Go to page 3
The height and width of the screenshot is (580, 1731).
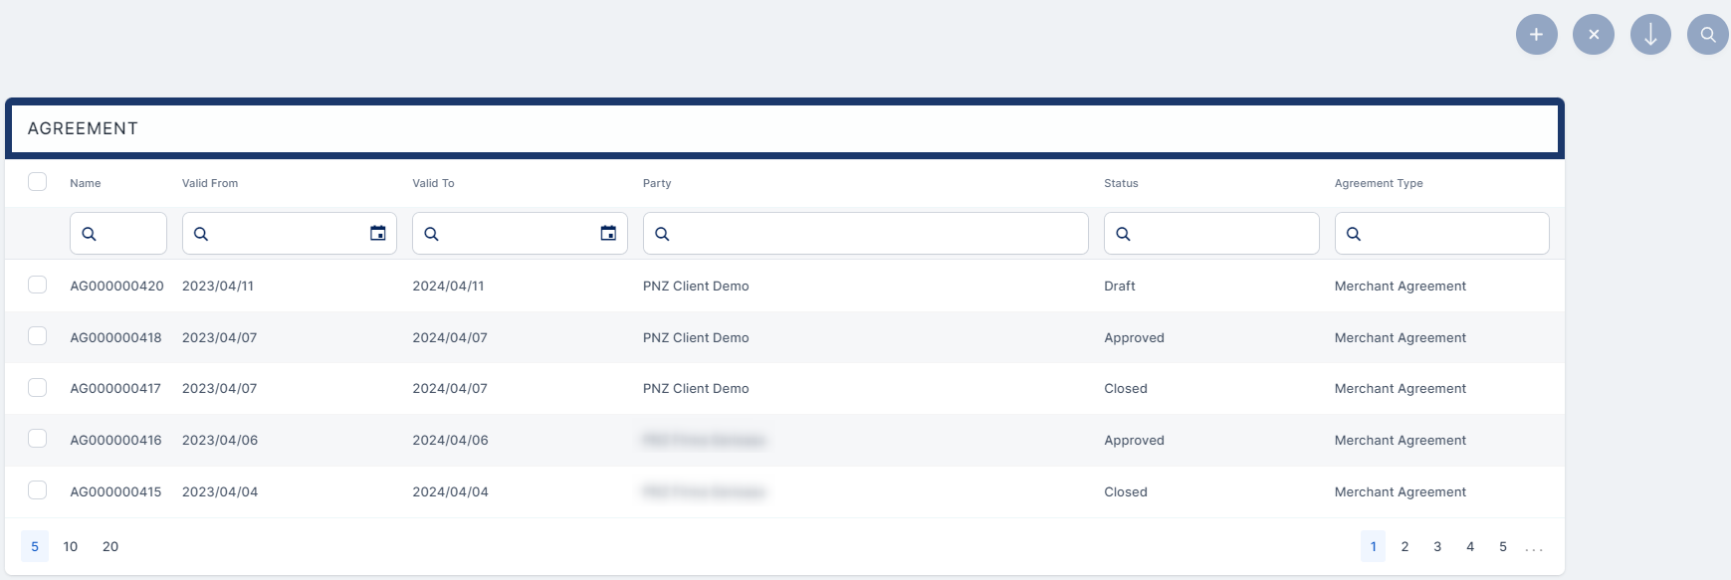point(1437,546)
